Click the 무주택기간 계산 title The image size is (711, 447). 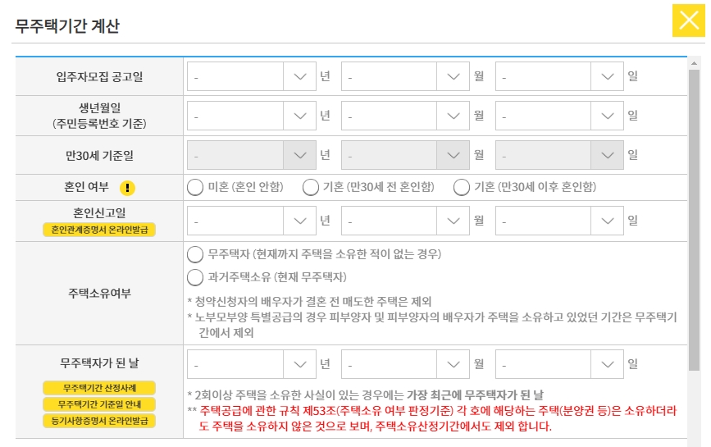click(67, 26)
